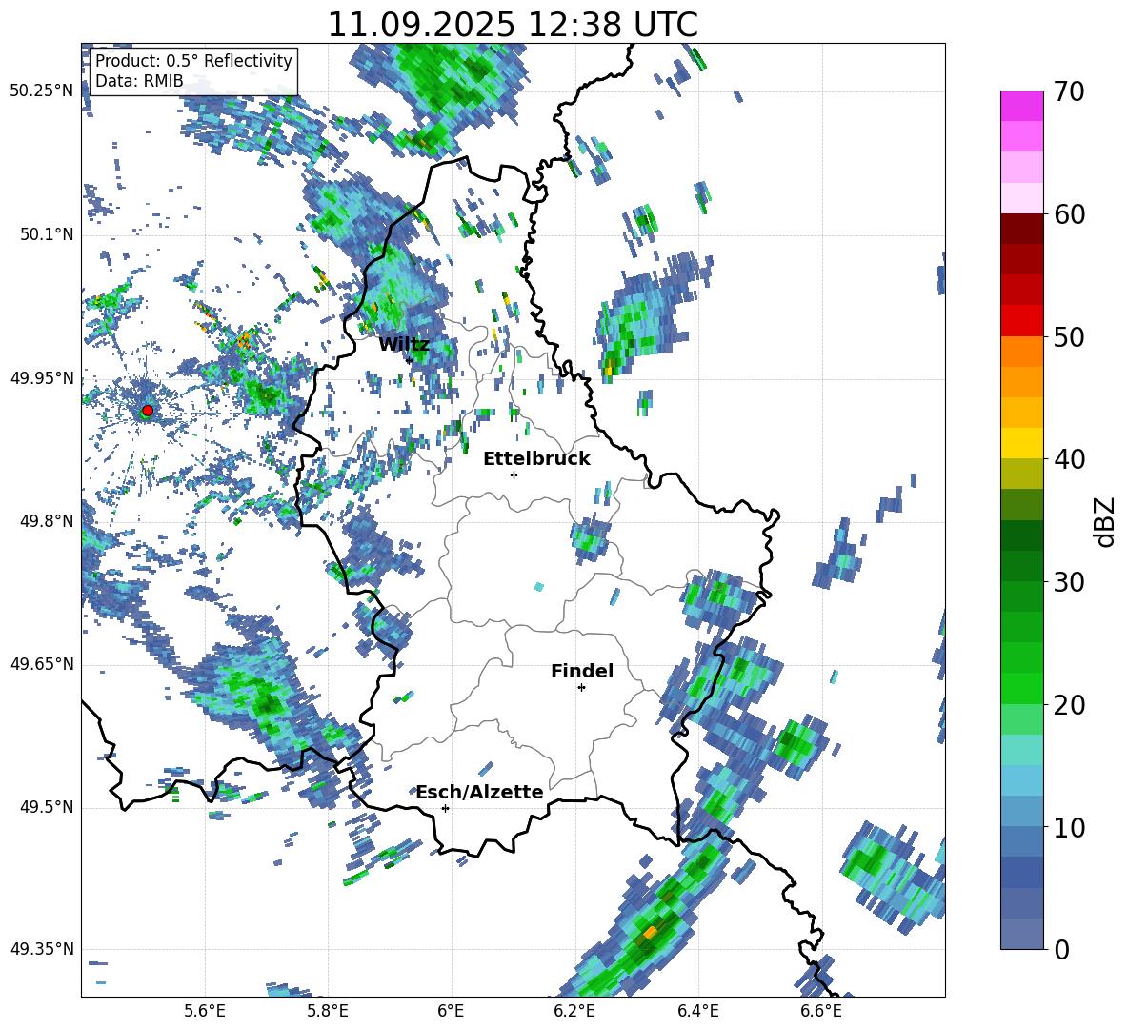This screenshot has width=1128, height=1030.
Task: Click the 10 colorbar tick label
Action: tap(1069, 827)
